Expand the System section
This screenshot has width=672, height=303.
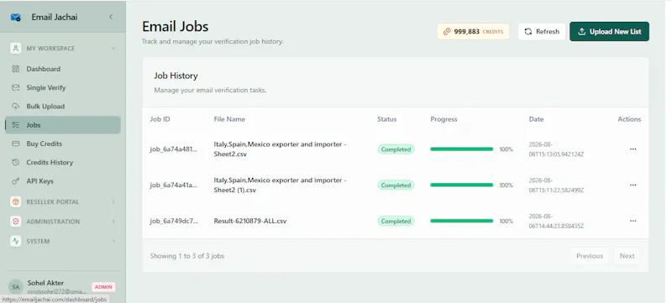pos(113,241)
